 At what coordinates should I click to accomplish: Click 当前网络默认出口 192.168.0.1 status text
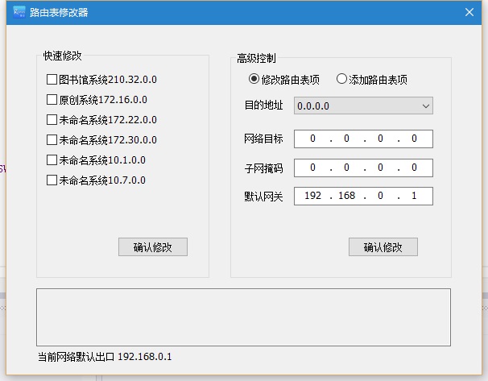pos(105,357)
